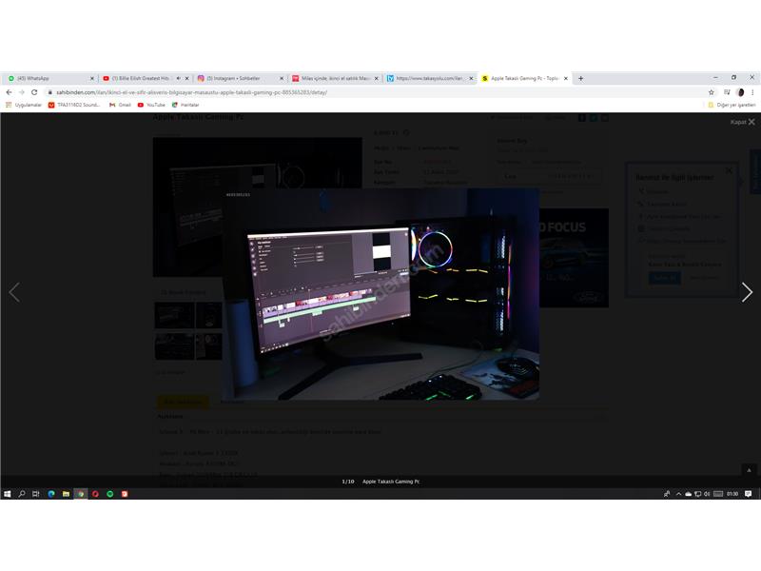
Task: Open a new browser tab
Action: [580, 78]
